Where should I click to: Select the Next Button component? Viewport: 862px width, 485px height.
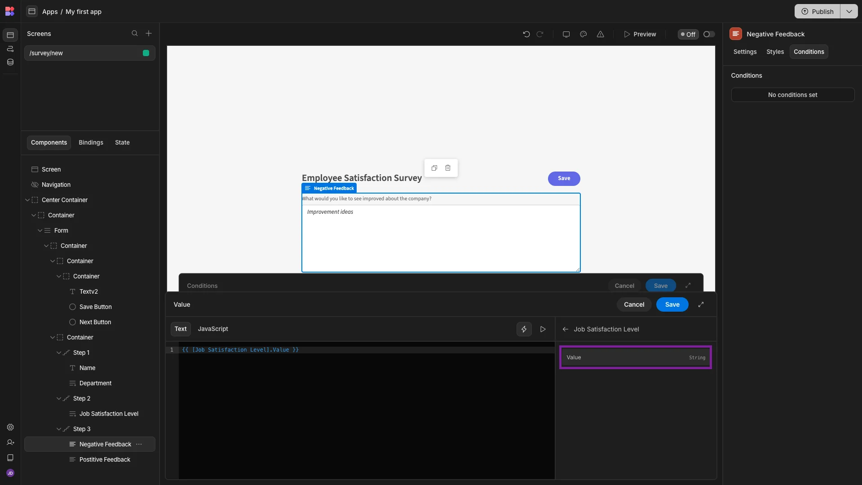point(95,322)
